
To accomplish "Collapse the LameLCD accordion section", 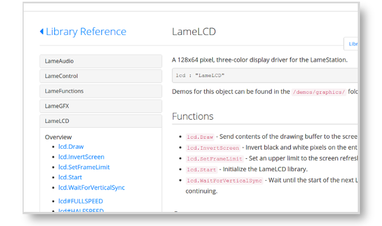I will tap(101, 121).
